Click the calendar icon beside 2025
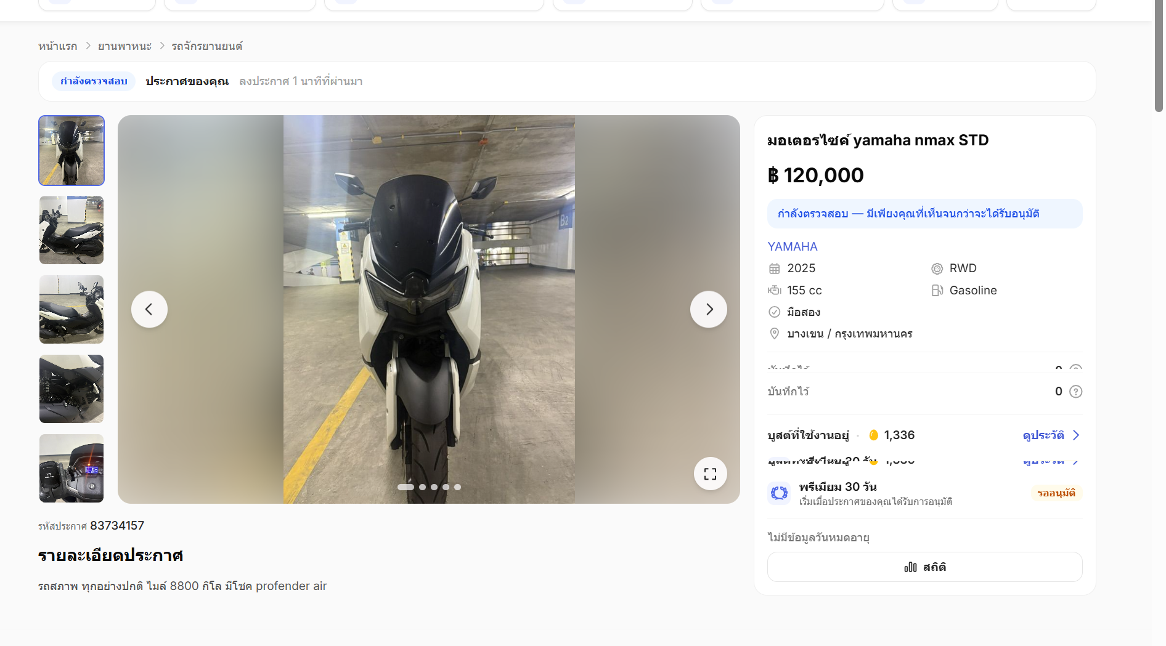This screenshot has width=1166, height=646. 775,268
